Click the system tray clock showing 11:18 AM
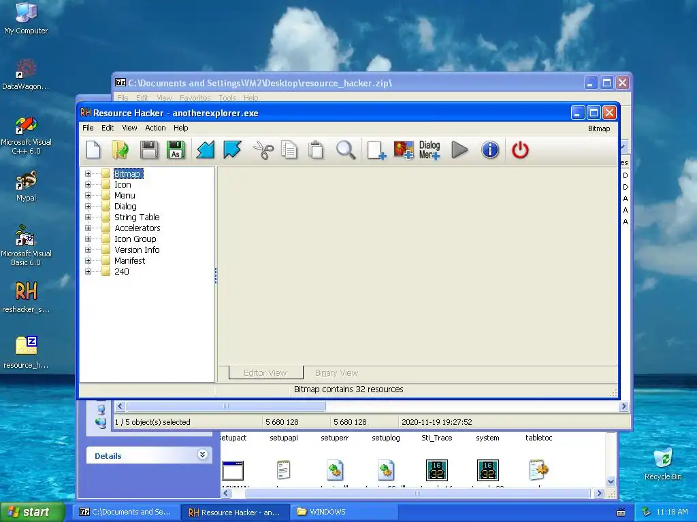Image resolution: width=697 pixels, height=522 pixels. [672, 512]
